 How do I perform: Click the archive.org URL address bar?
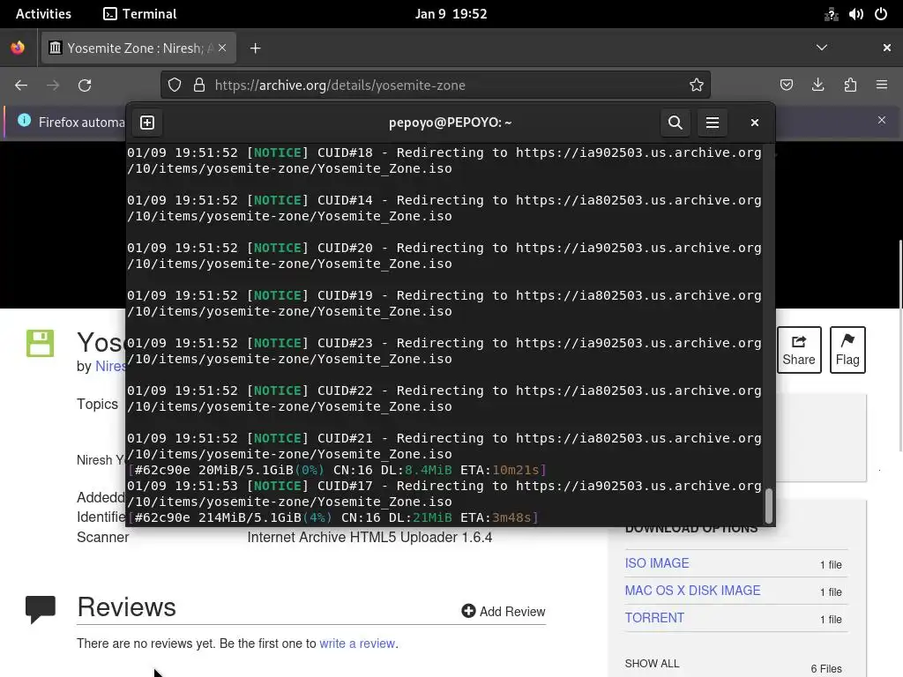(x=437, y=86)
